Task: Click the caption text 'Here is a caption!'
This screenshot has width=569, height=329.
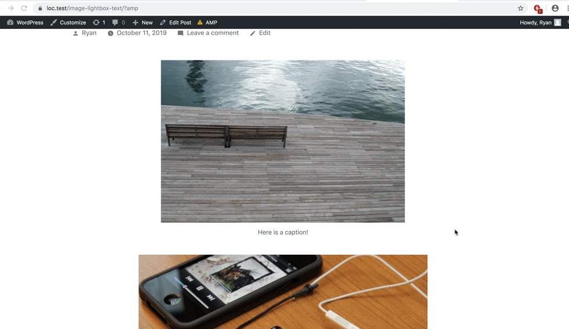Action: [283, 232]
